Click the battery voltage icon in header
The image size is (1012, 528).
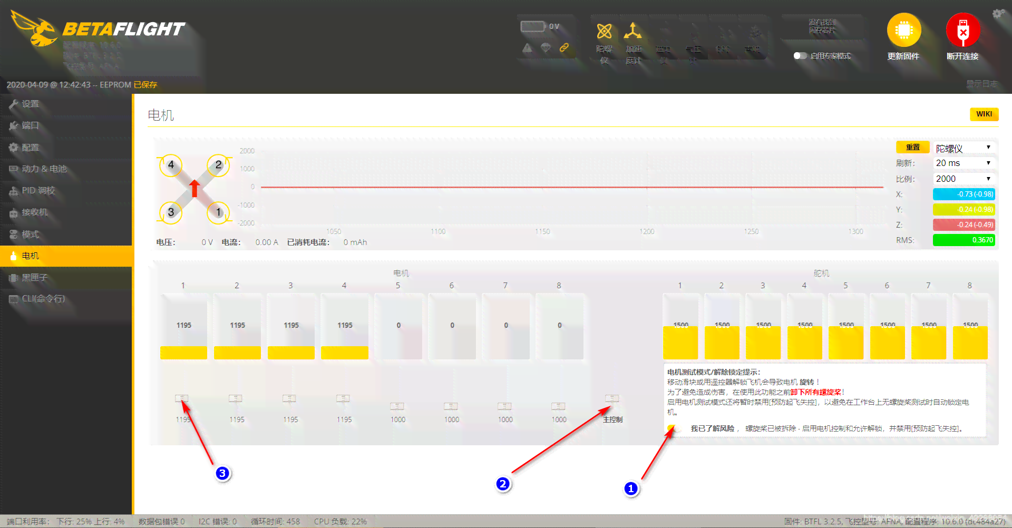pyautogui.click(x=533, y=26)
